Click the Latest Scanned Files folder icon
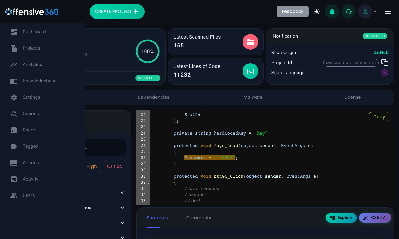 pos(250,42)
